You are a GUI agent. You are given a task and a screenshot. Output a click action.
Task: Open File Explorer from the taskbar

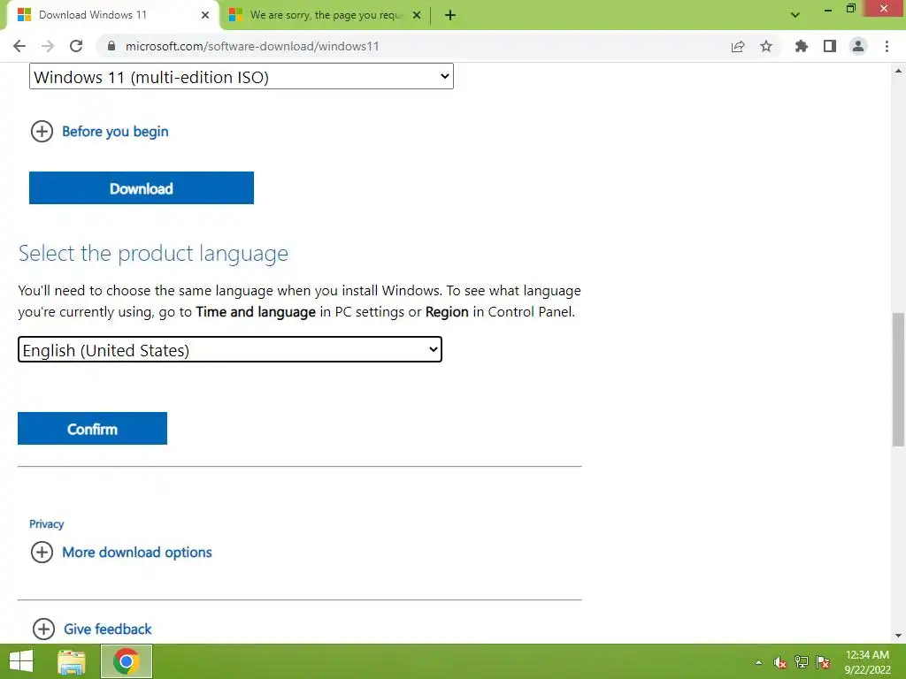(72, 661)
